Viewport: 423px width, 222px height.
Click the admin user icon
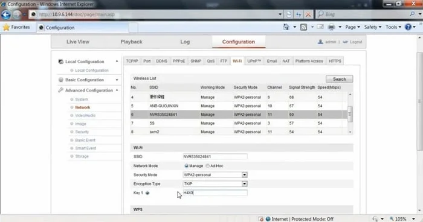pos(320,42)
